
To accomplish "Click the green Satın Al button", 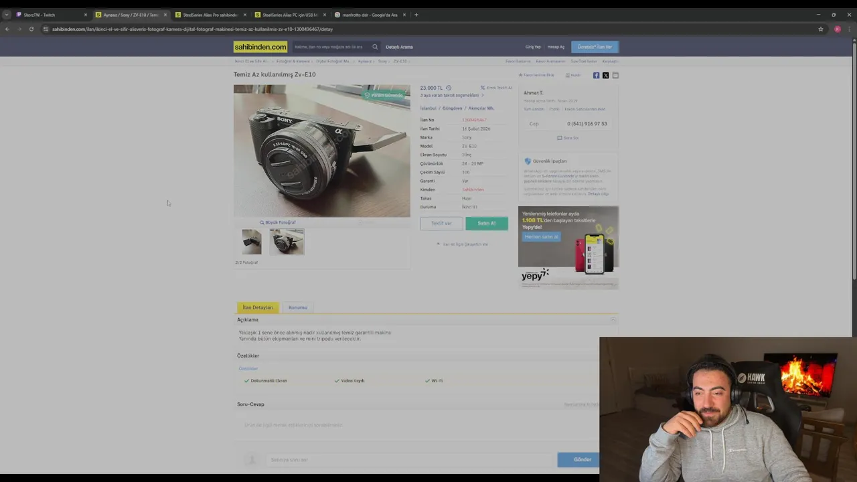I will click(487, 224).
